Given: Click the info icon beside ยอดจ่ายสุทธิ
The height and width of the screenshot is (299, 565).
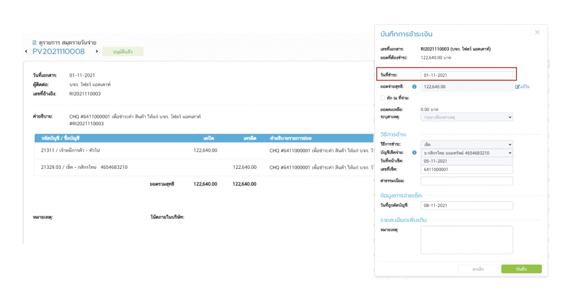Looking at the screenshot, I should coord(414,87).
